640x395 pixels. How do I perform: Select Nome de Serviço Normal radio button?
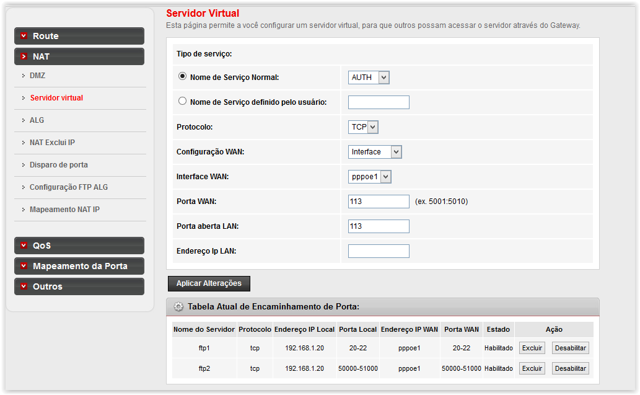182,77
